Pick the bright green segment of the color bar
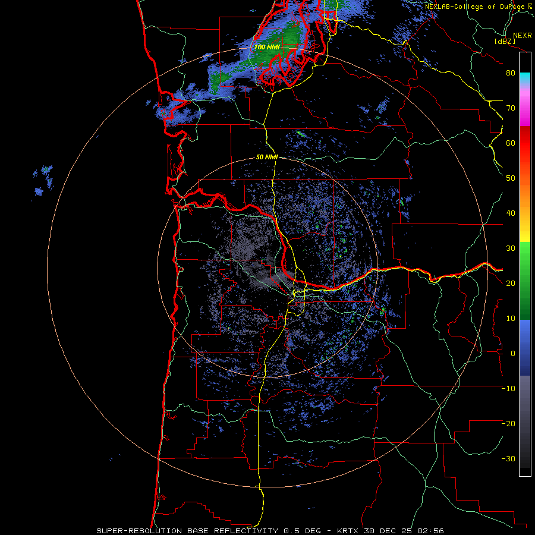This screenshot has width=535, height=535. coord(525,256)
